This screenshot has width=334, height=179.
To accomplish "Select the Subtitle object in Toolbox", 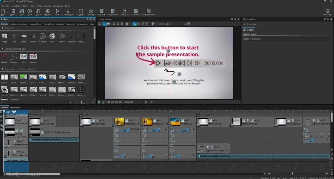I will click(72, 38).
